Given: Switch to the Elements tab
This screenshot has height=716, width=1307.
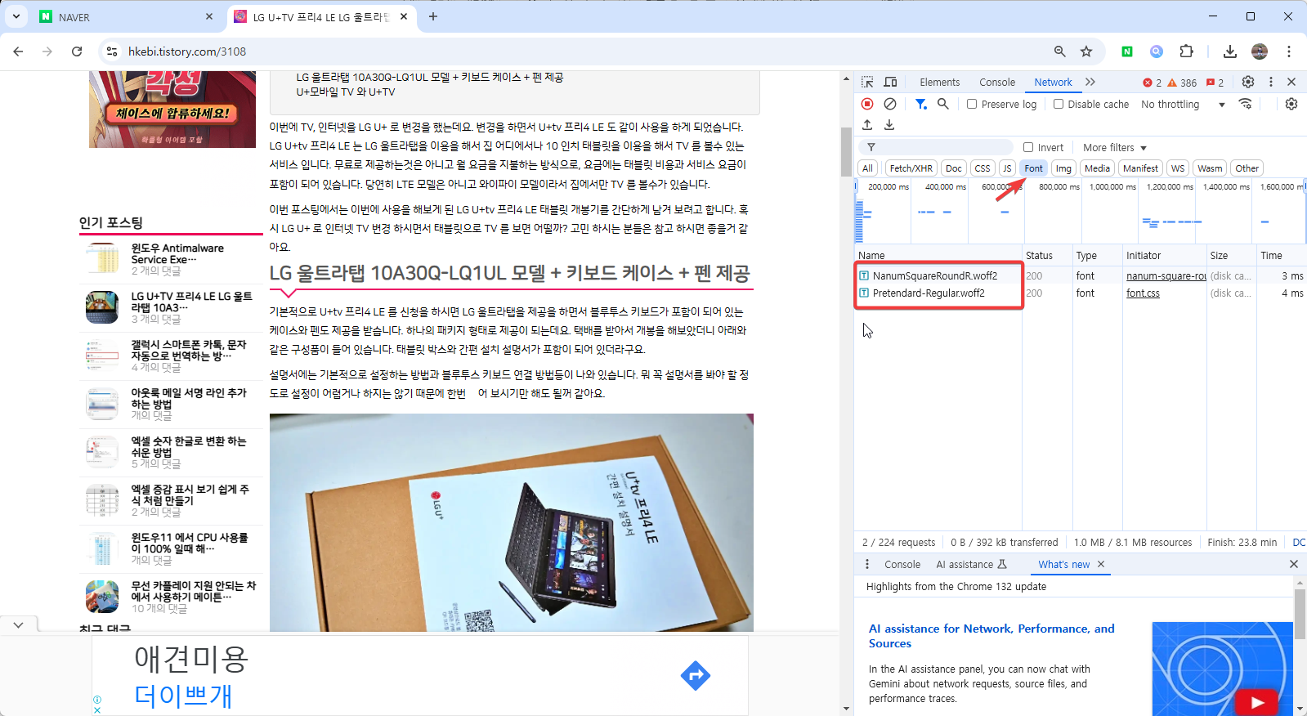Looking at the screenshot, I should tap(939, 82).
